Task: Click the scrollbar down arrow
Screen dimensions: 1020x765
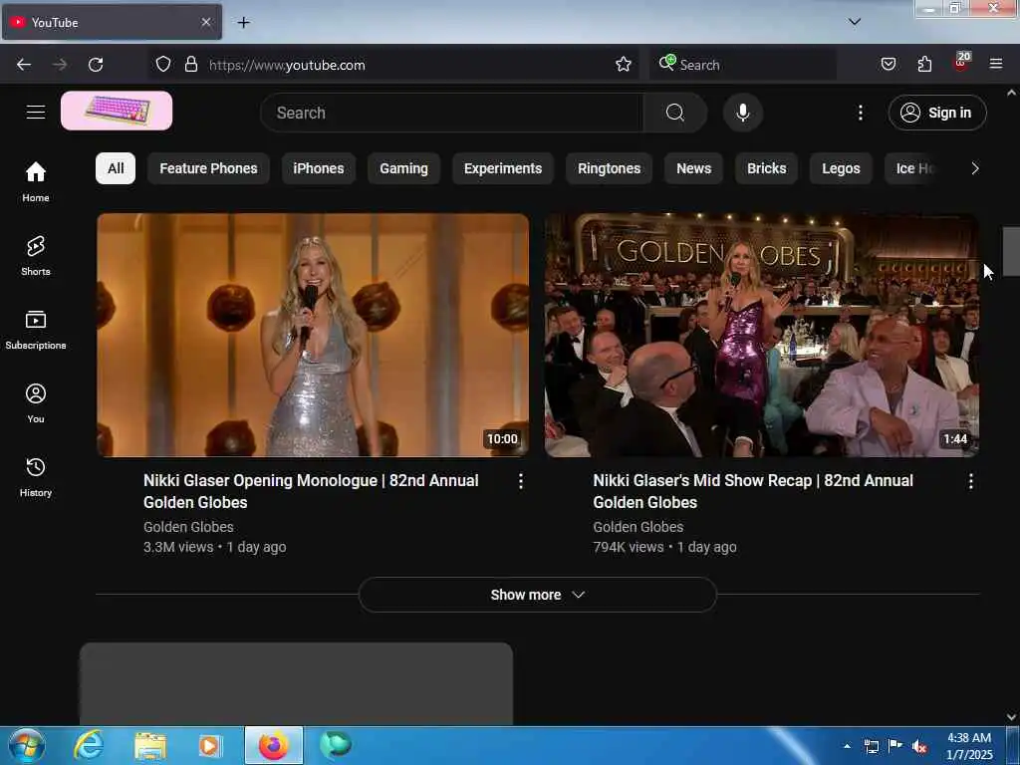Action: (x=1011, y=717)
